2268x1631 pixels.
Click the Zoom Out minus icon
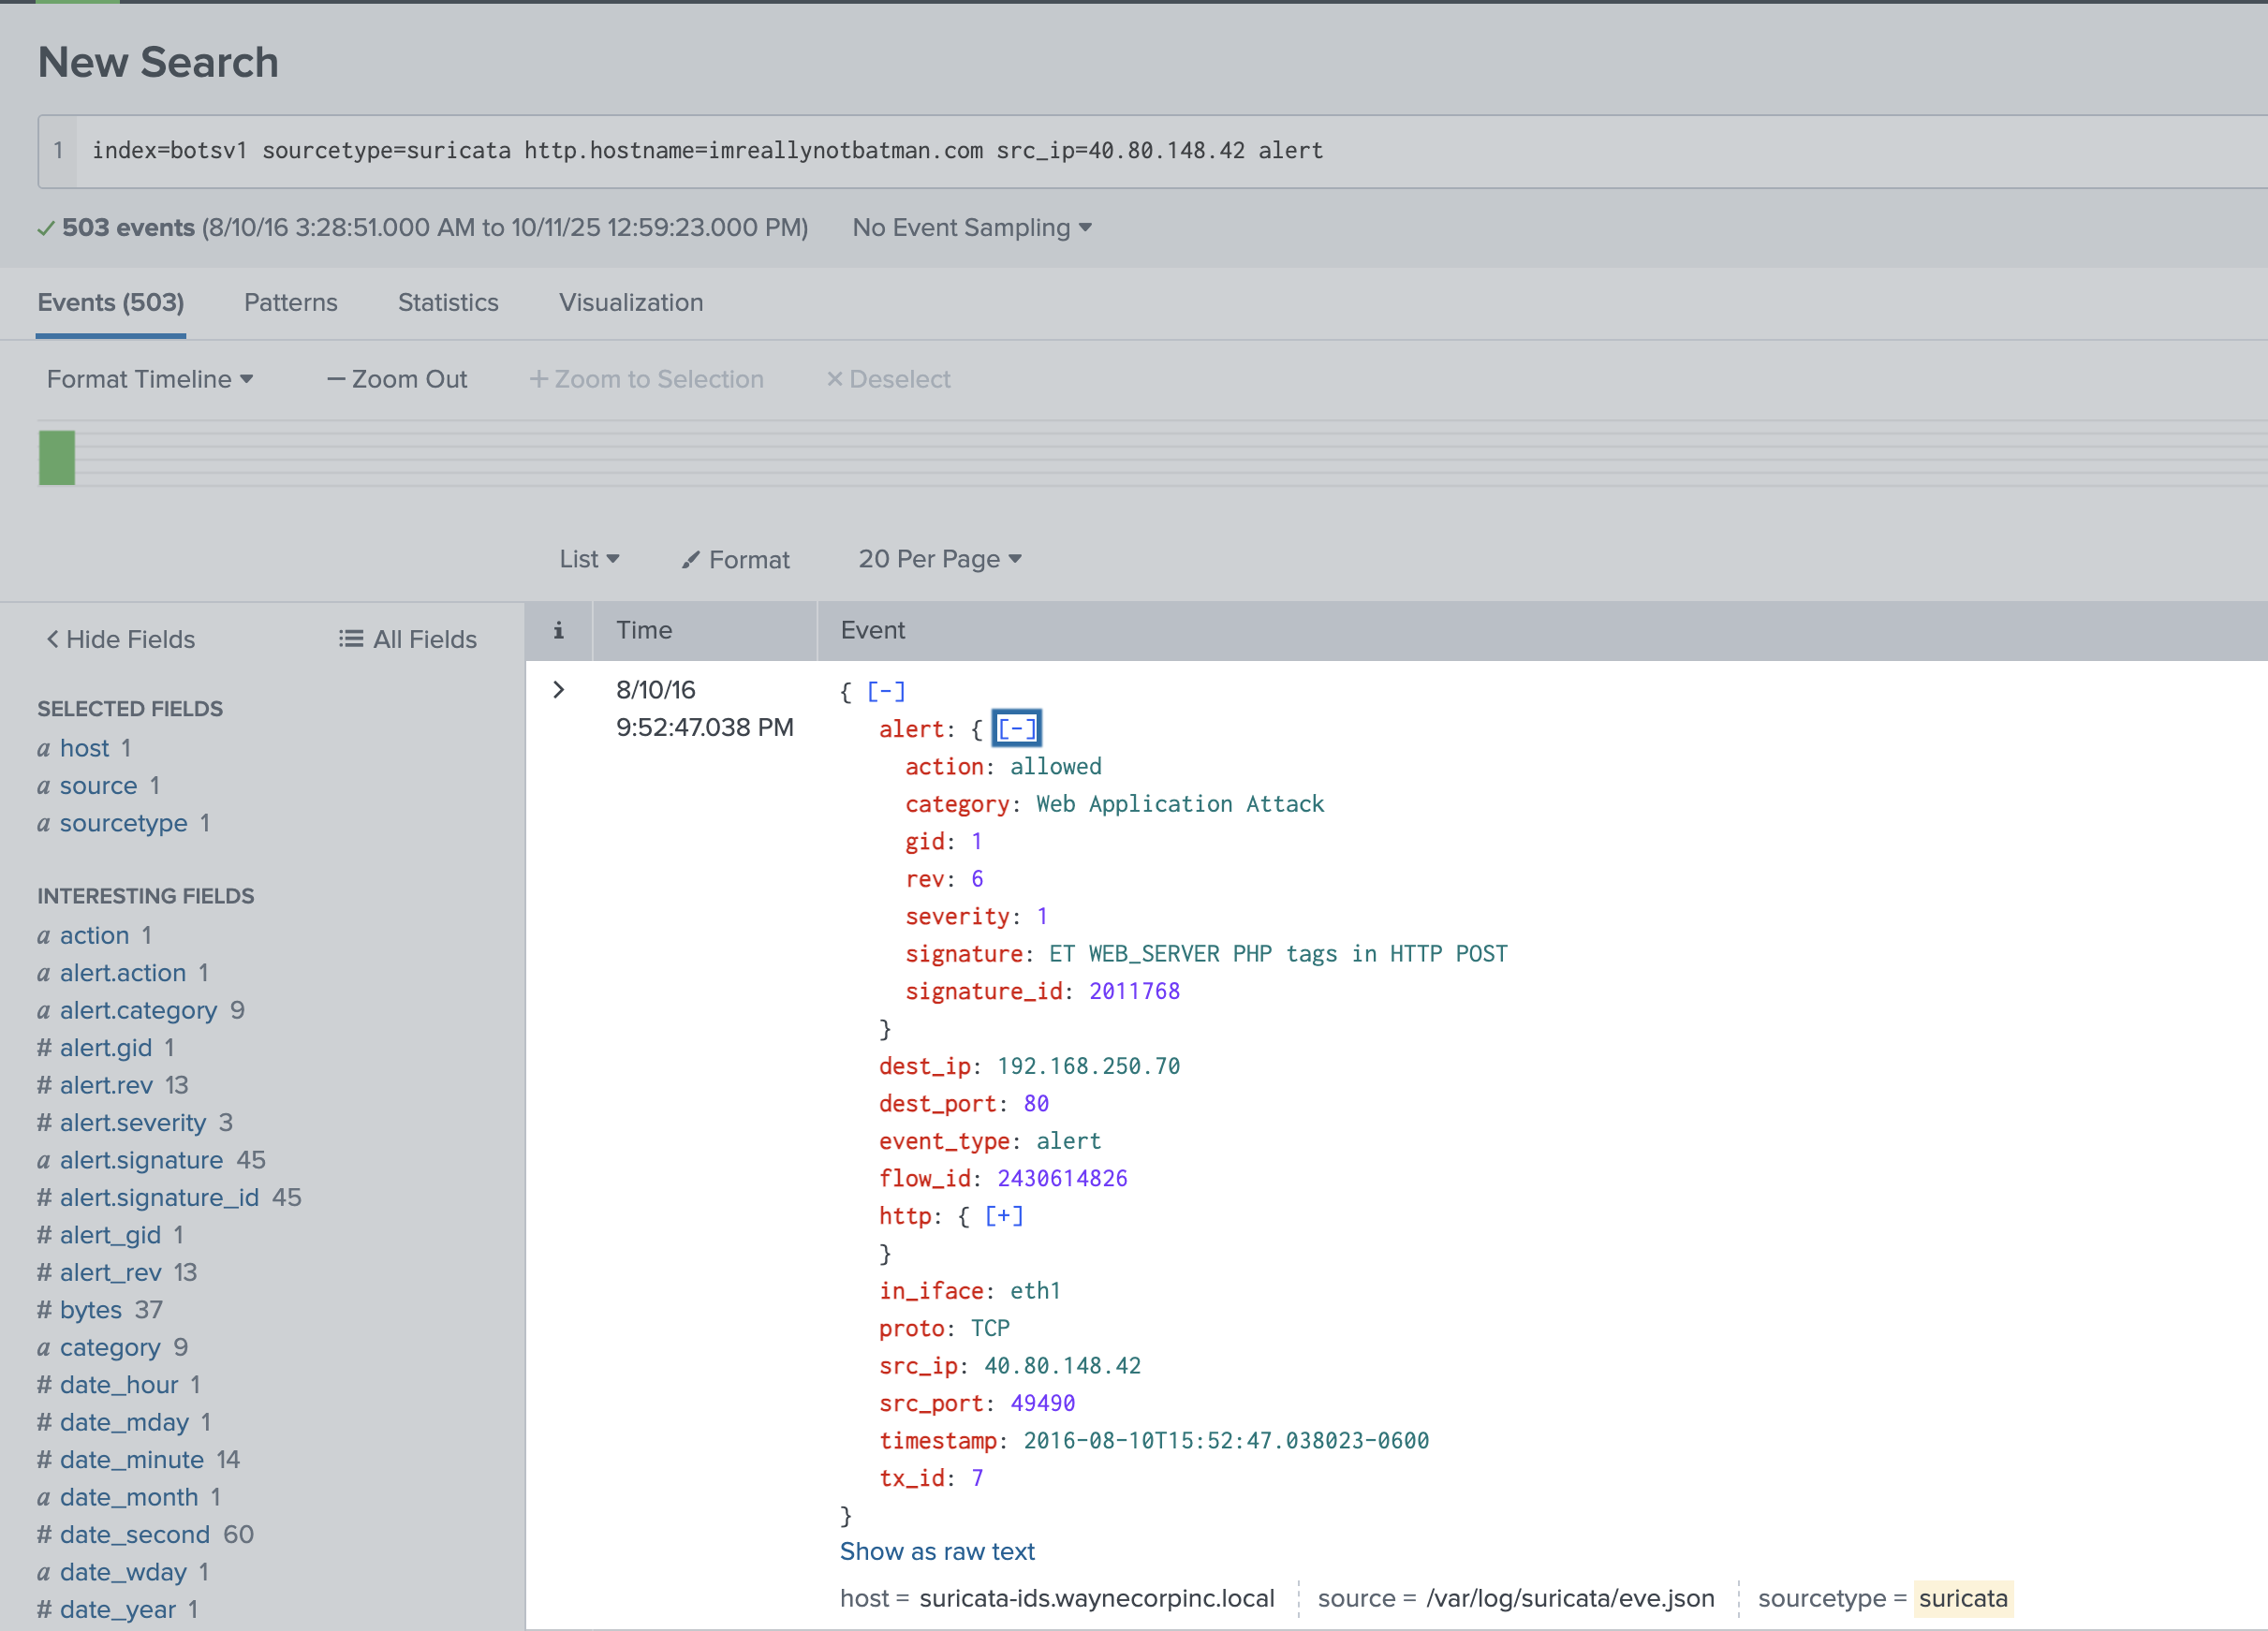tap(336, 380)
